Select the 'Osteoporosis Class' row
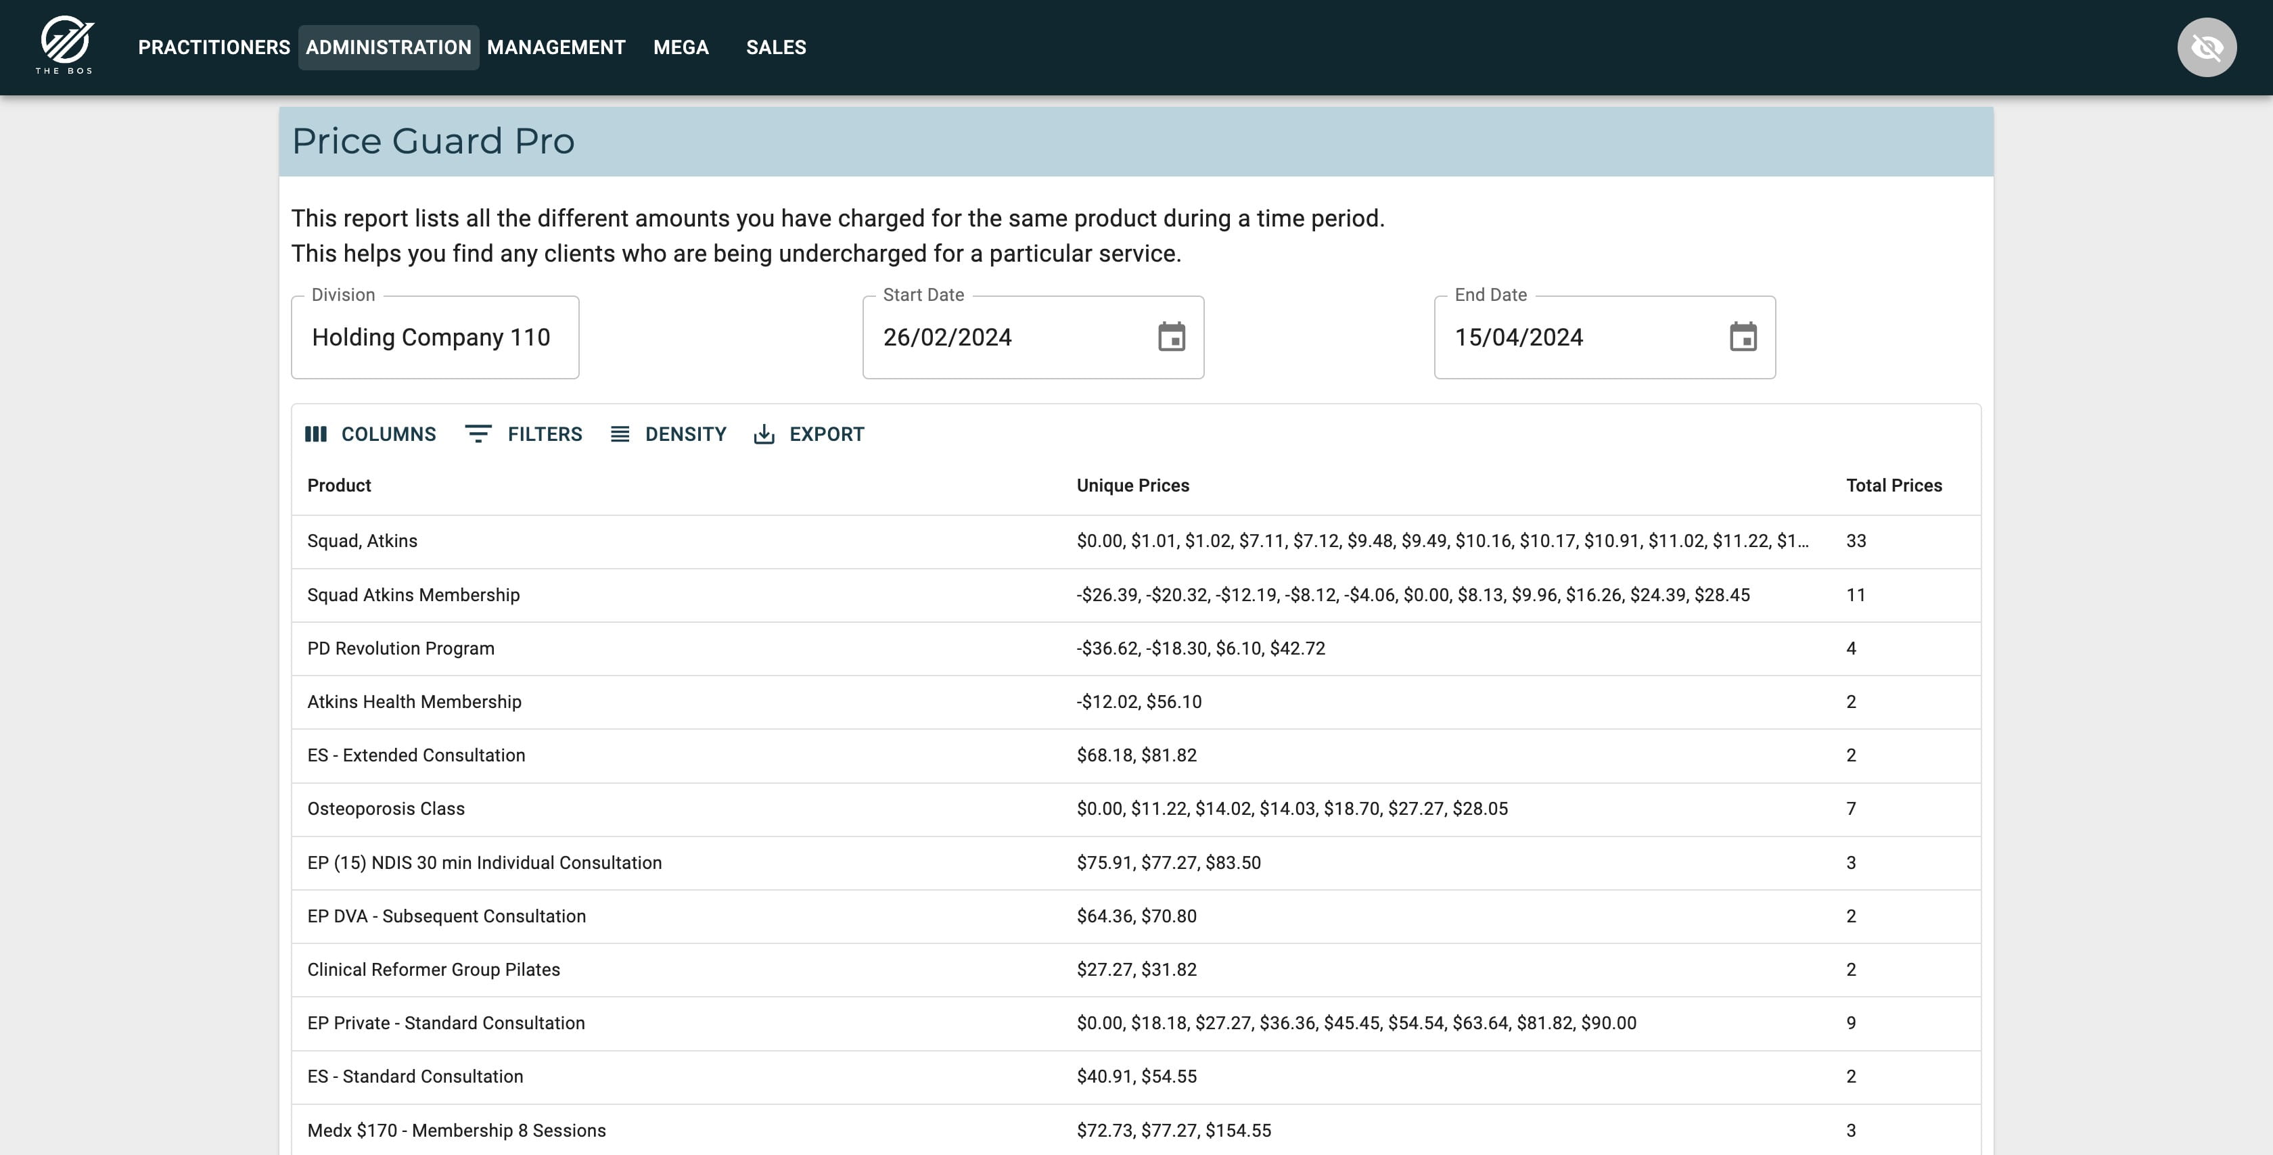 click(1136, 808)
